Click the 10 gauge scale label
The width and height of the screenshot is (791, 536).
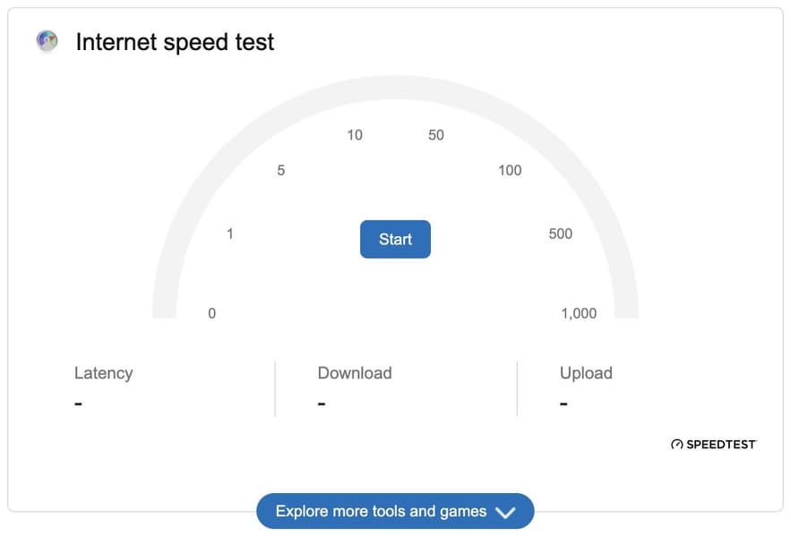[355, 135]
